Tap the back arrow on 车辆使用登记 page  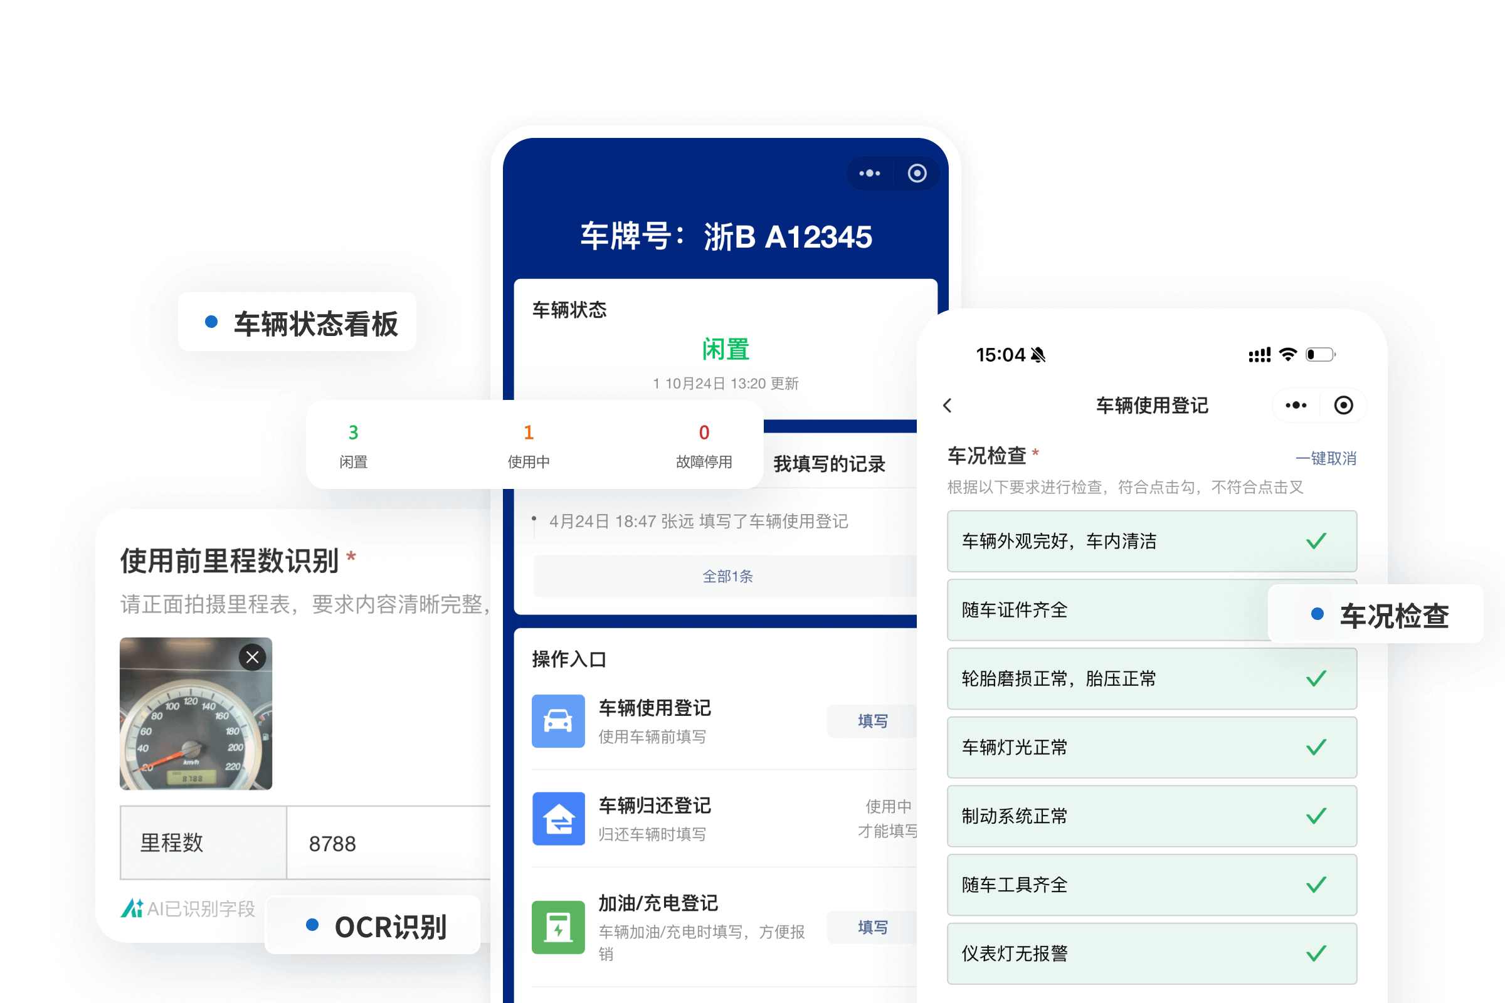tap(946, 405)
